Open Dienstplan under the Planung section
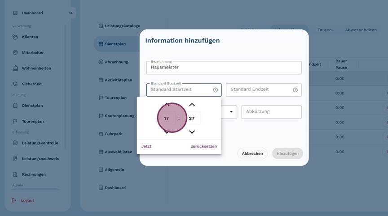This screenshot has width=388, height=216. pos(32,106)
